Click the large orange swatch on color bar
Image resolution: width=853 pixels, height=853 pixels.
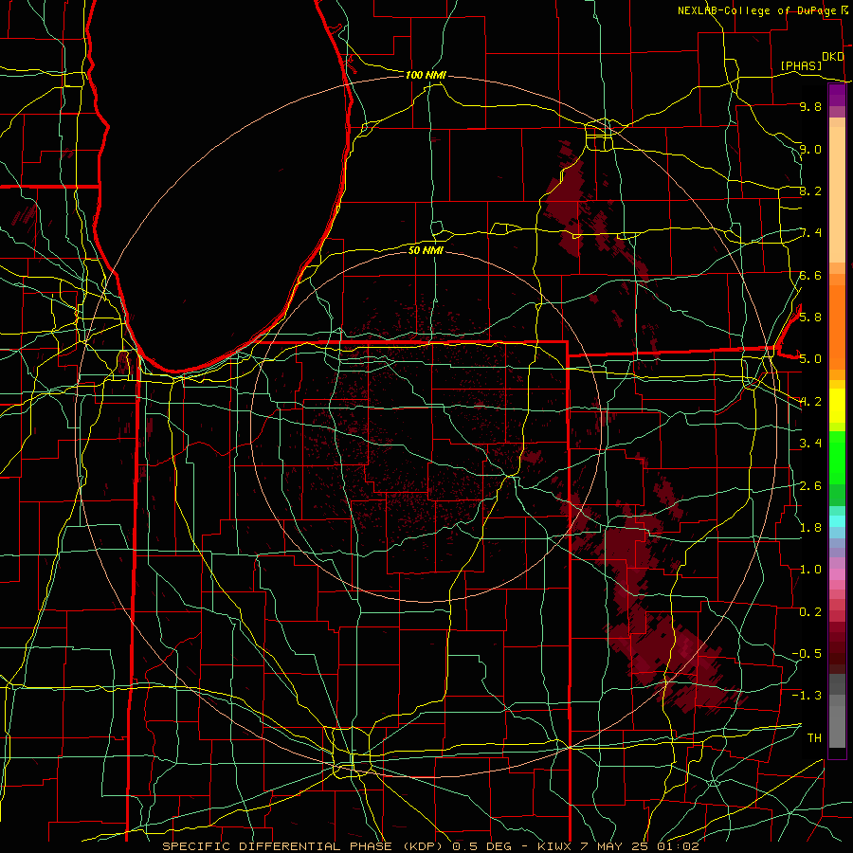coord(837,327)
